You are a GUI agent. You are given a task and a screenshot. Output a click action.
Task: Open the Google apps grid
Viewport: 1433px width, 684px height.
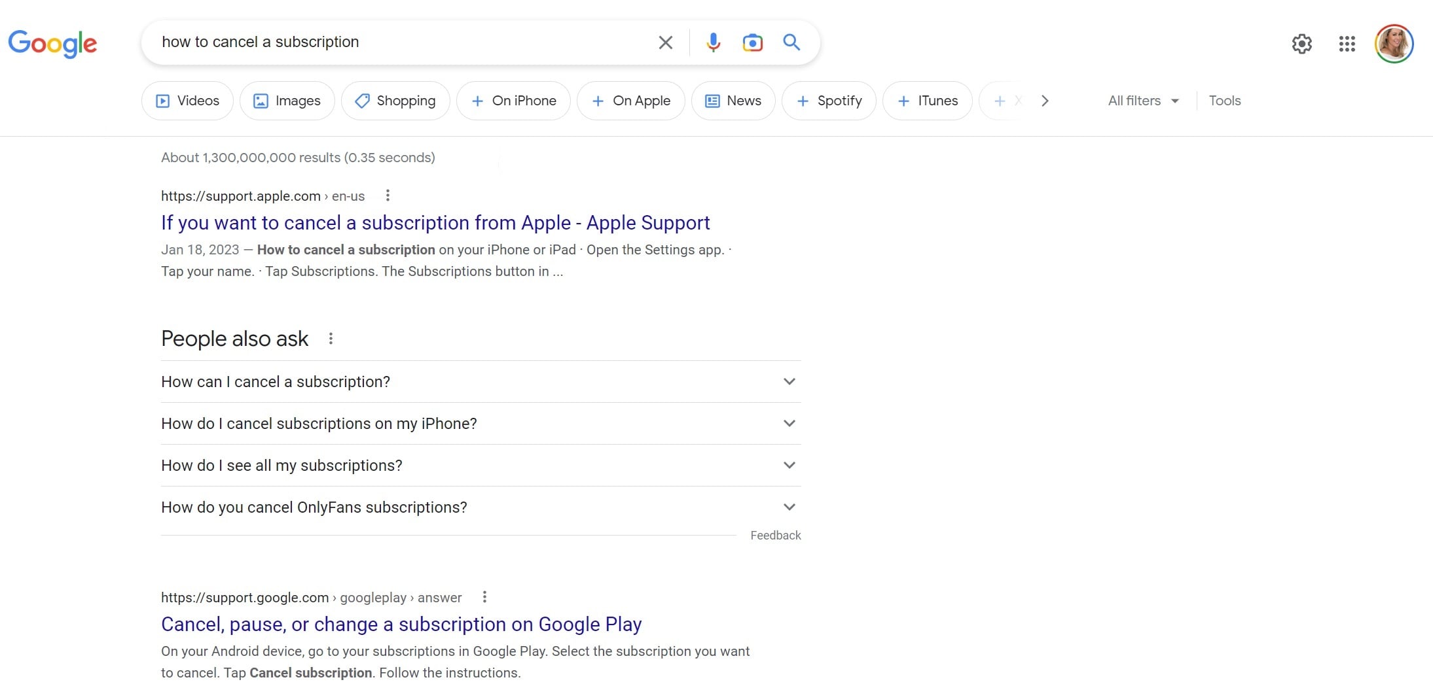point(1347,44)
